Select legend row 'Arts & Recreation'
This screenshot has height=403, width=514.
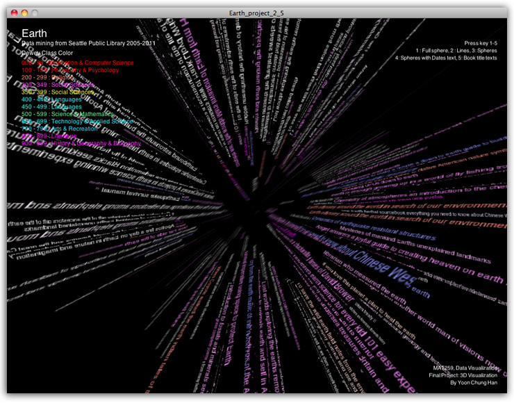click(60, 129)
